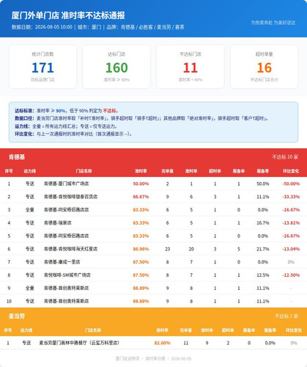
Task: Click the -12.50% change value
Action: 291,275
